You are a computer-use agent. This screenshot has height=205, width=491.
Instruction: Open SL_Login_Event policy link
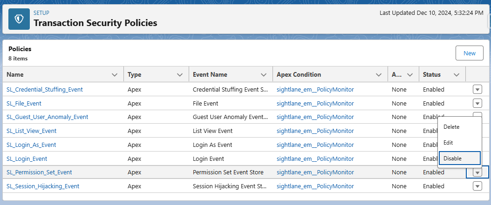click(x=27, y=159)
